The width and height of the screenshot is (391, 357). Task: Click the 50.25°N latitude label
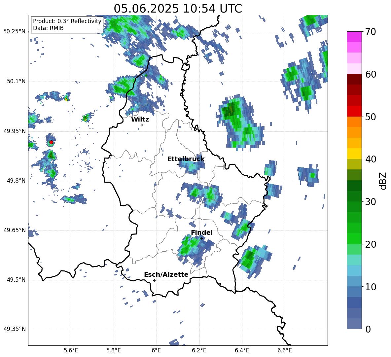pyautogui.click(x=15, y=32)
